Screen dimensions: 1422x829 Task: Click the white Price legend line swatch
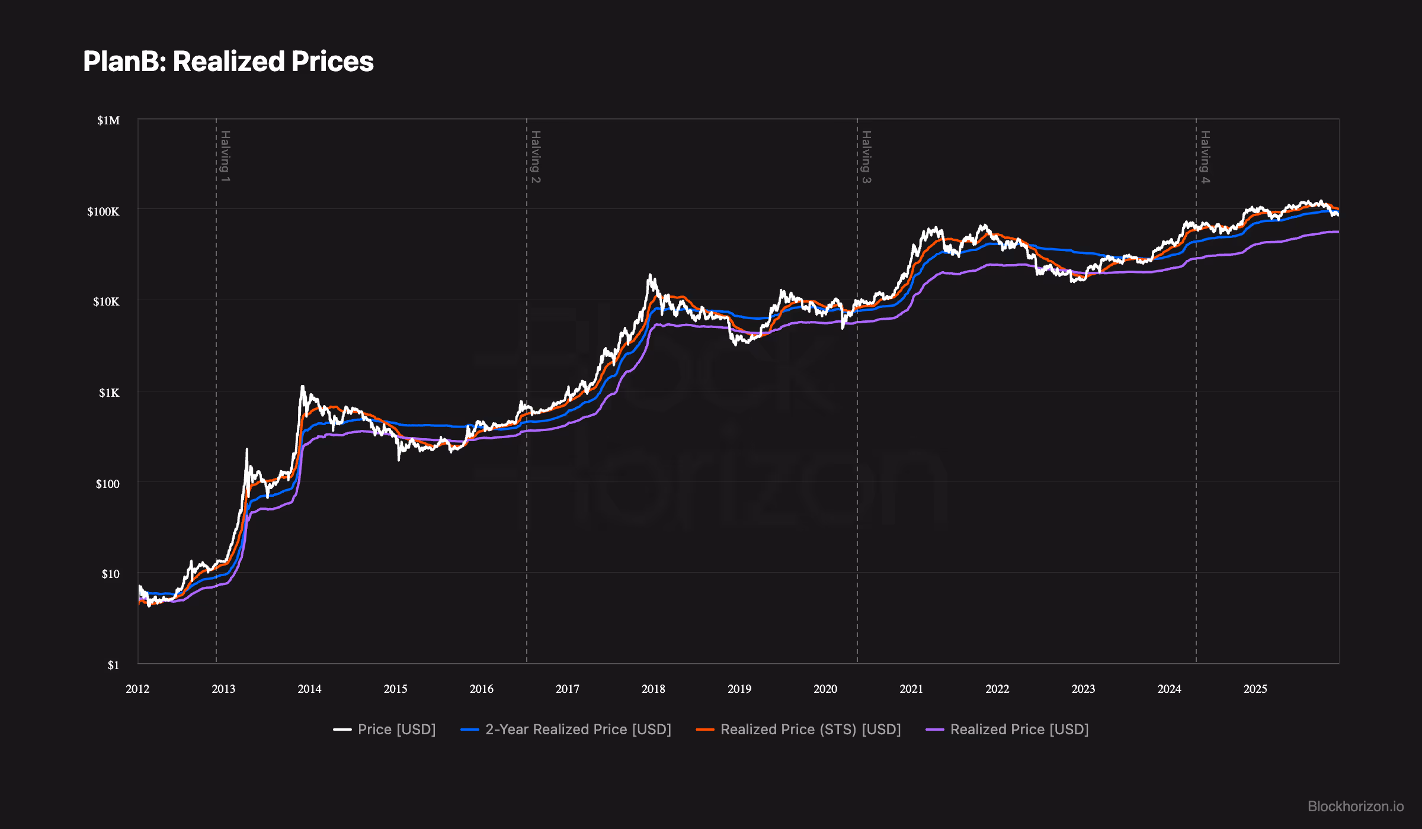(342, 730)
